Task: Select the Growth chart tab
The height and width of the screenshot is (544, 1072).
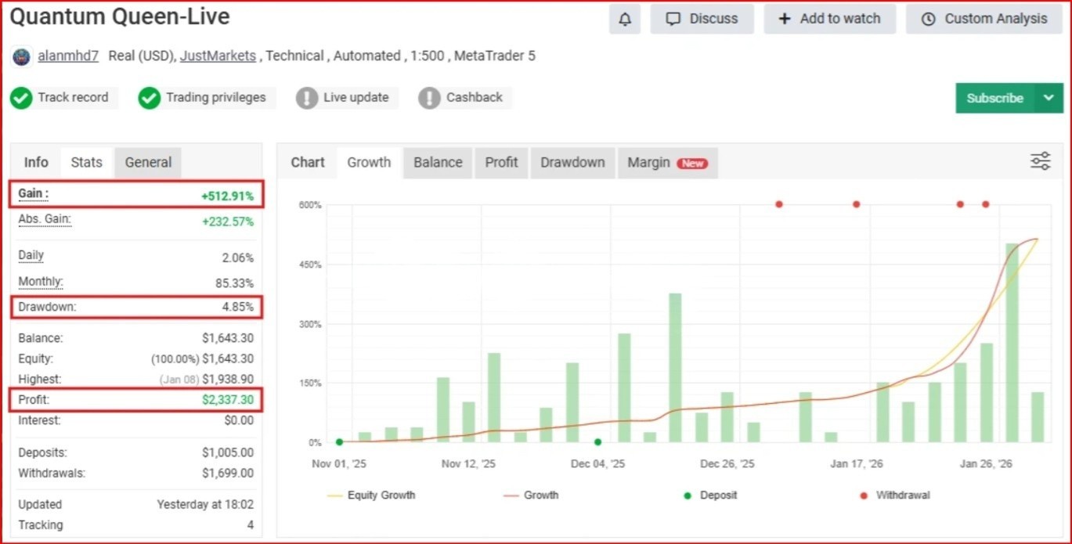Action: pos(369,162)
